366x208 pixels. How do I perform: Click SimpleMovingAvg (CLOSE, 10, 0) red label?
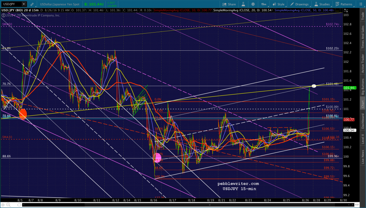point(177,10)
